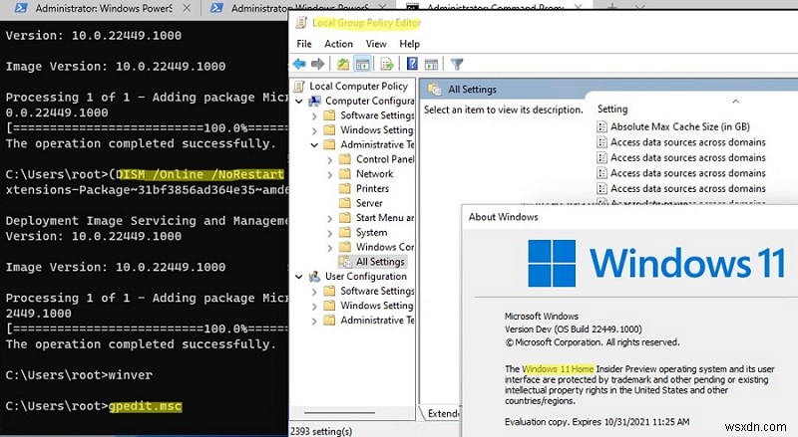The image size is (798, 437).
Task: Click the Export List toolbar icon
Action: click(387, 64)
